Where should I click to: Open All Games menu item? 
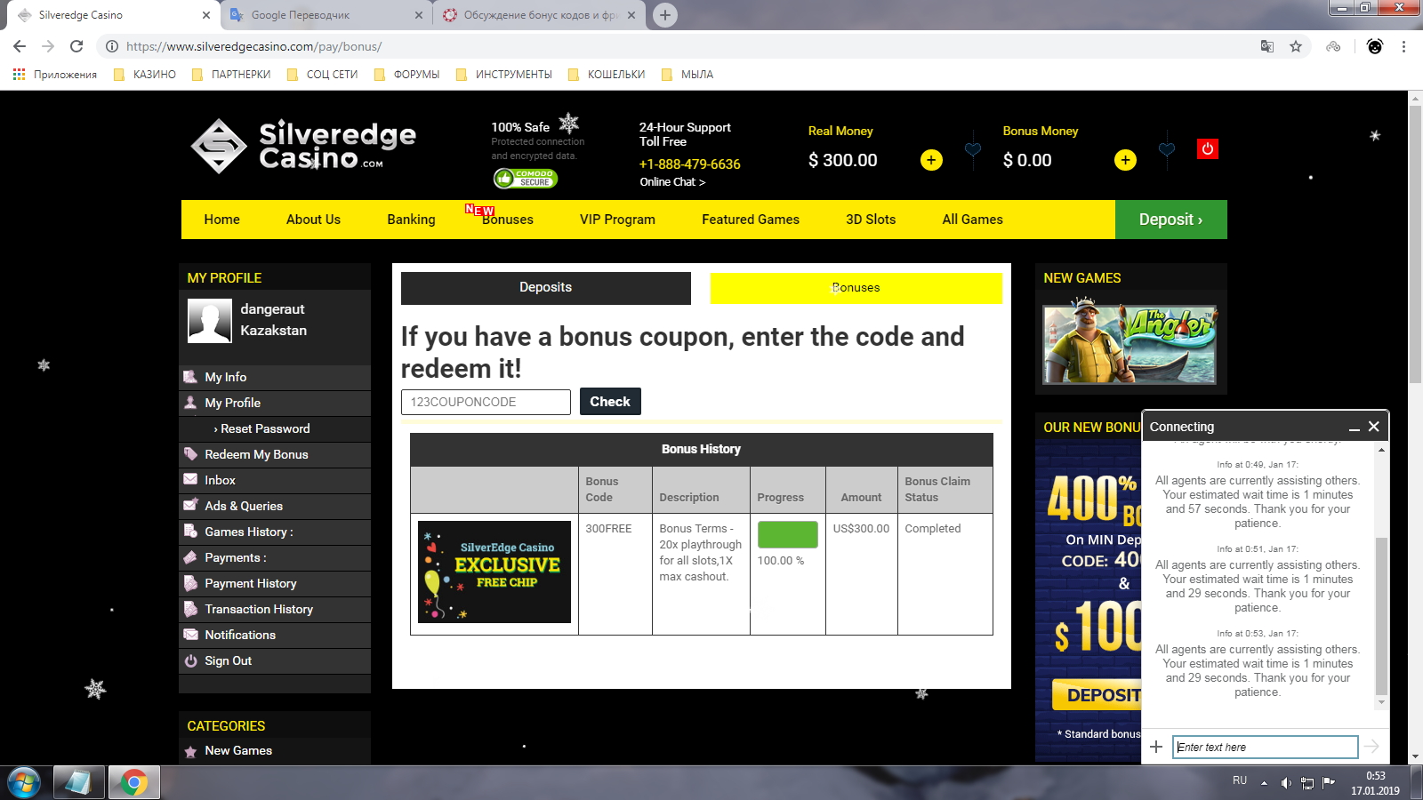point(972,220)
